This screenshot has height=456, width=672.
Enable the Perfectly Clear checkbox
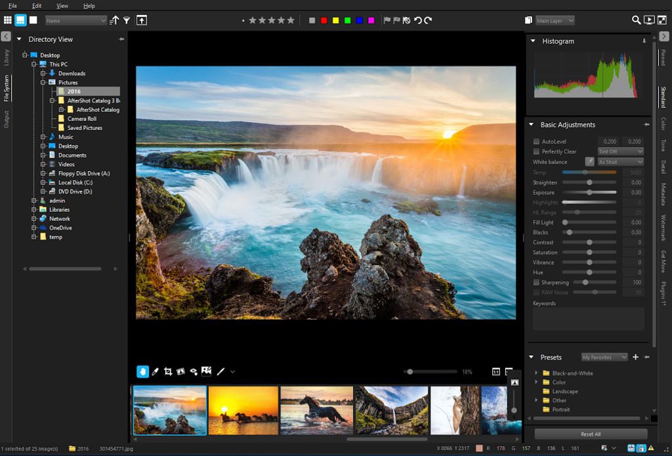(536, 152)
